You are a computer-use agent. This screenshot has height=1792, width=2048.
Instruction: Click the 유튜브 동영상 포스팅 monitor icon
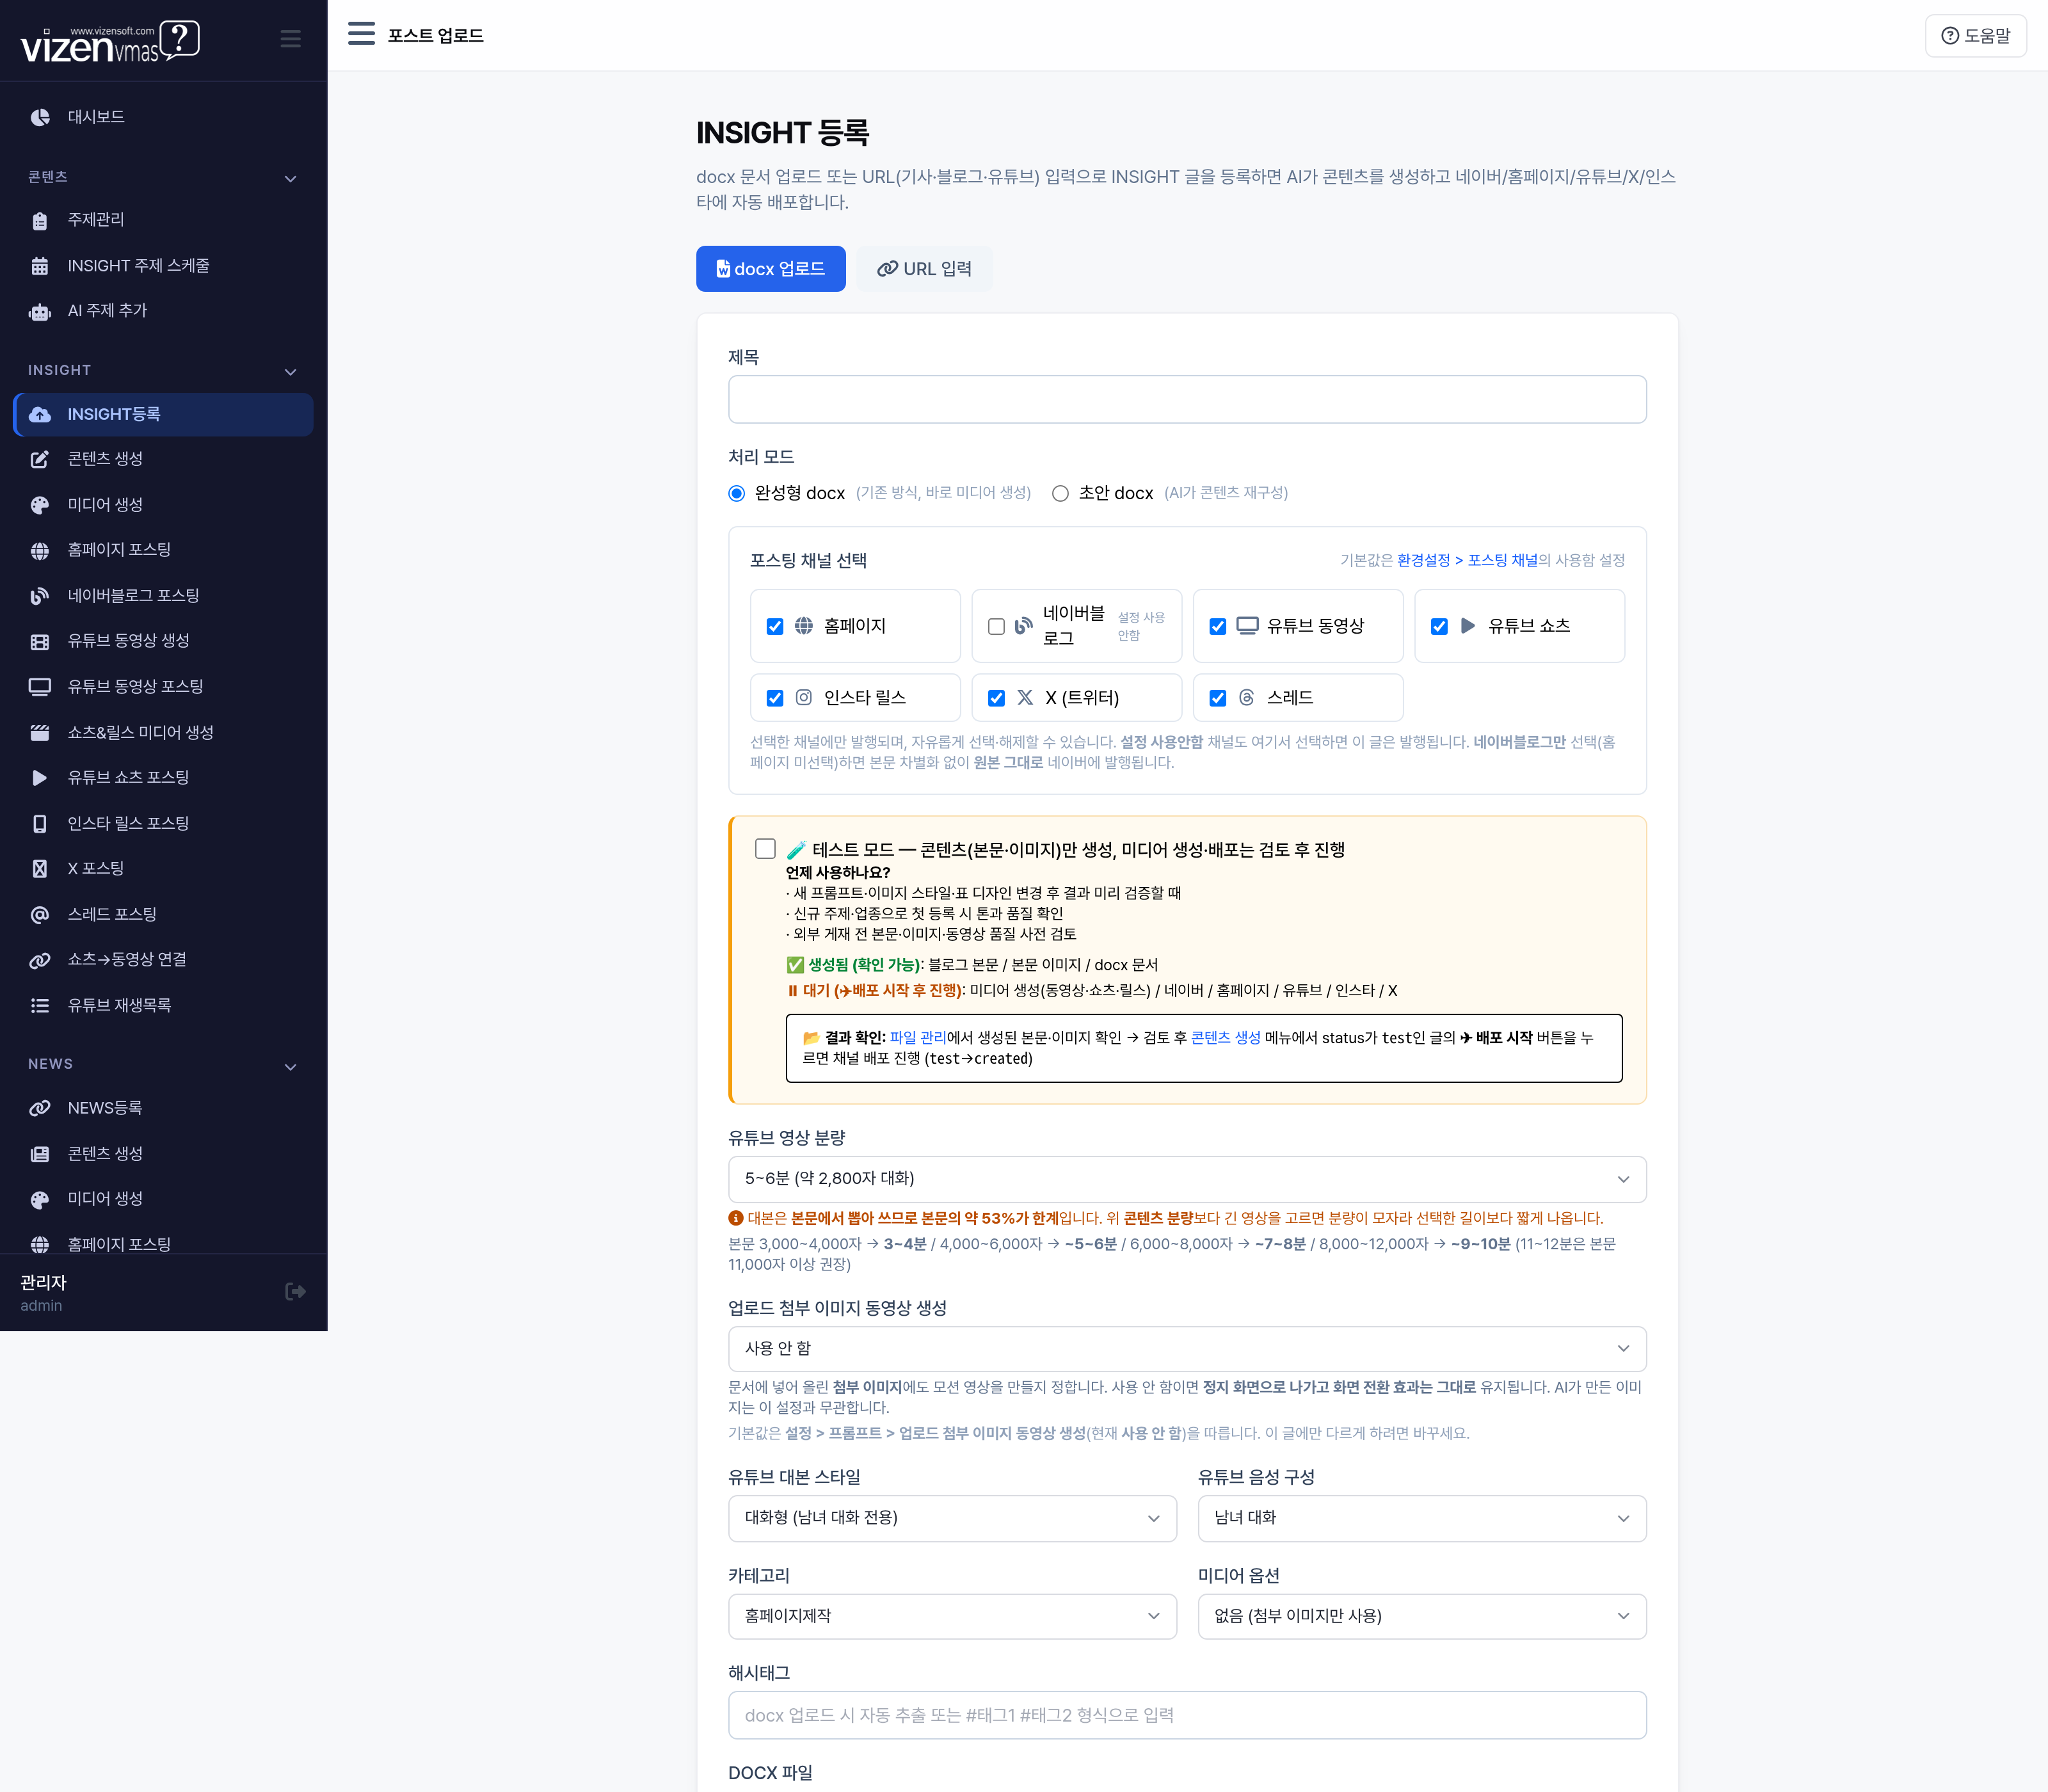pyautogui.click(x=40, y=687)
